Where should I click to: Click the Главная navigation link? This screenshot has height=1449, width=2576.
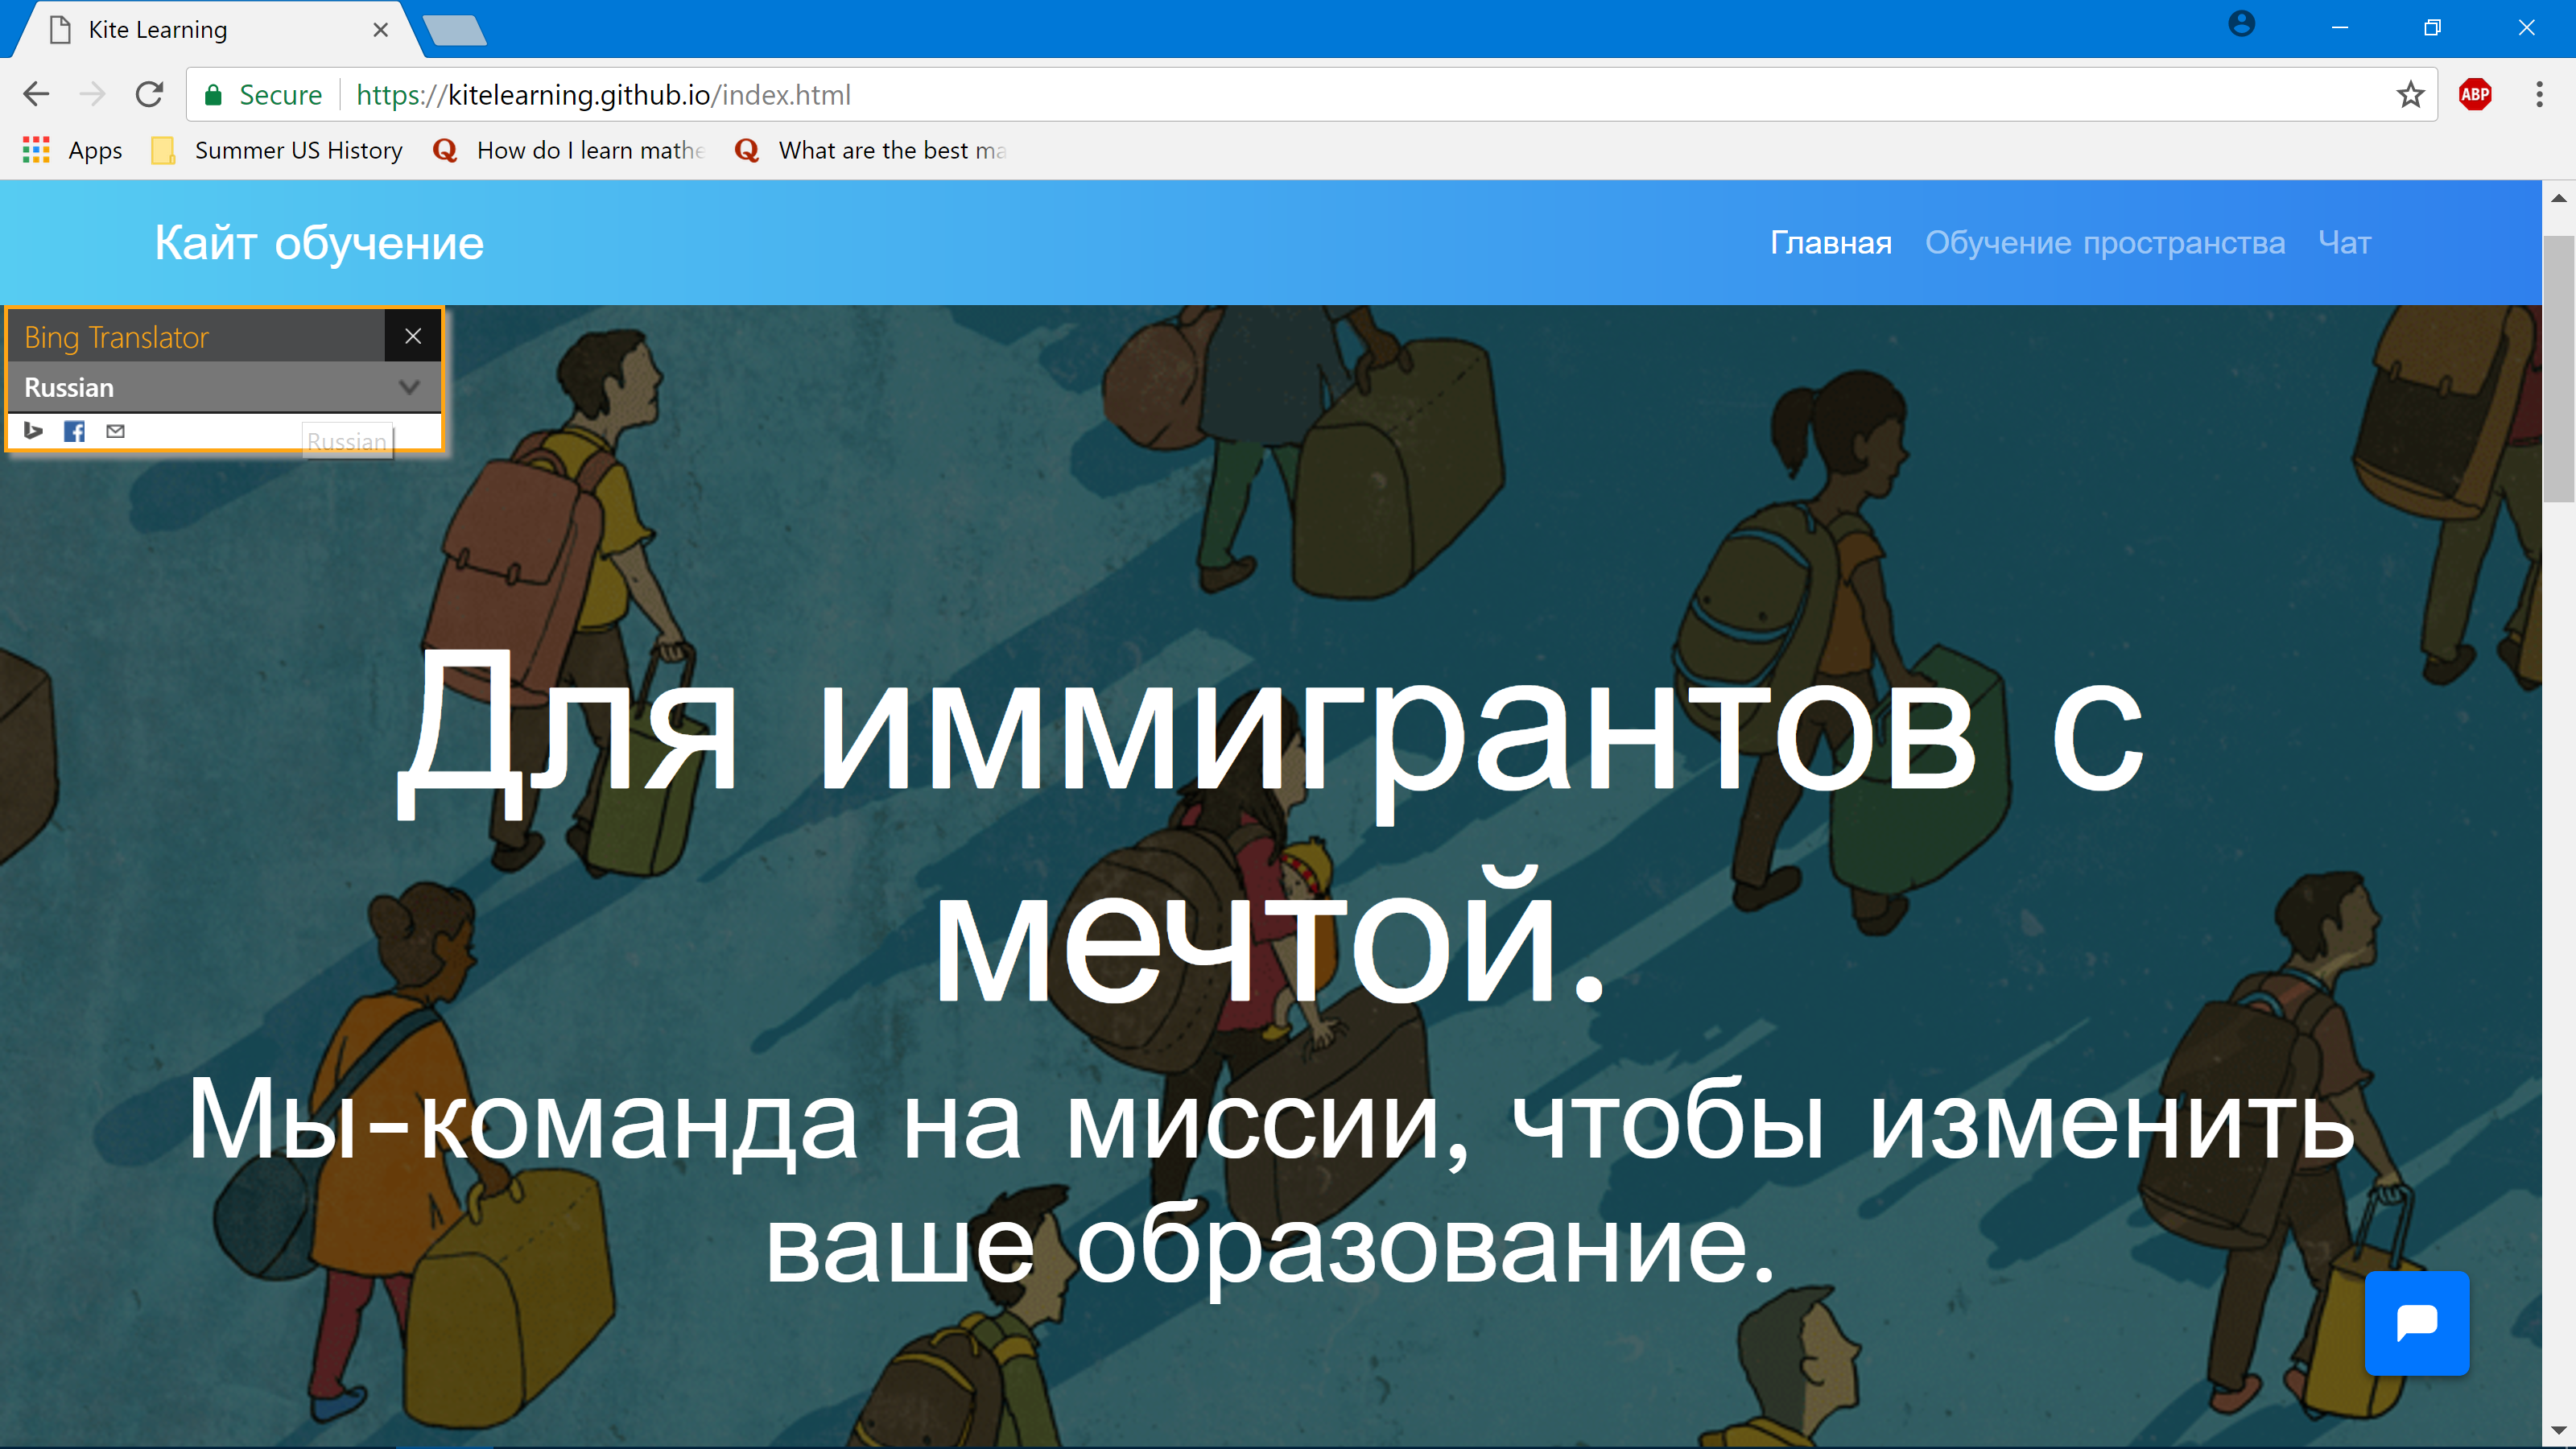1830,243
